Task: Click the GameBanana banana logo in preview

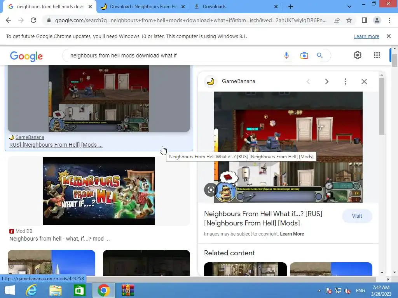Action: click(x=211, y=81)
